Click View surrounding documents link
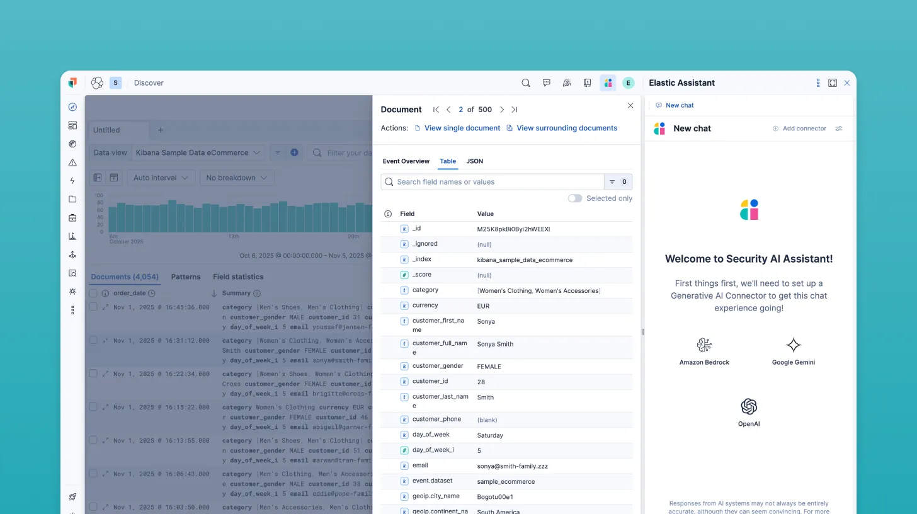 pyautogui.click(x=566, y=128)
